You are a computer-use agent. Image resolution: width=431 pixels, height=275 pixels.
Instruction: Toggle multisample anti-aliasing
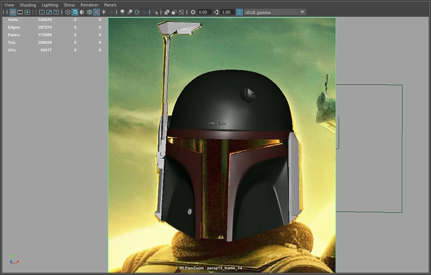[x=136, y=12]
